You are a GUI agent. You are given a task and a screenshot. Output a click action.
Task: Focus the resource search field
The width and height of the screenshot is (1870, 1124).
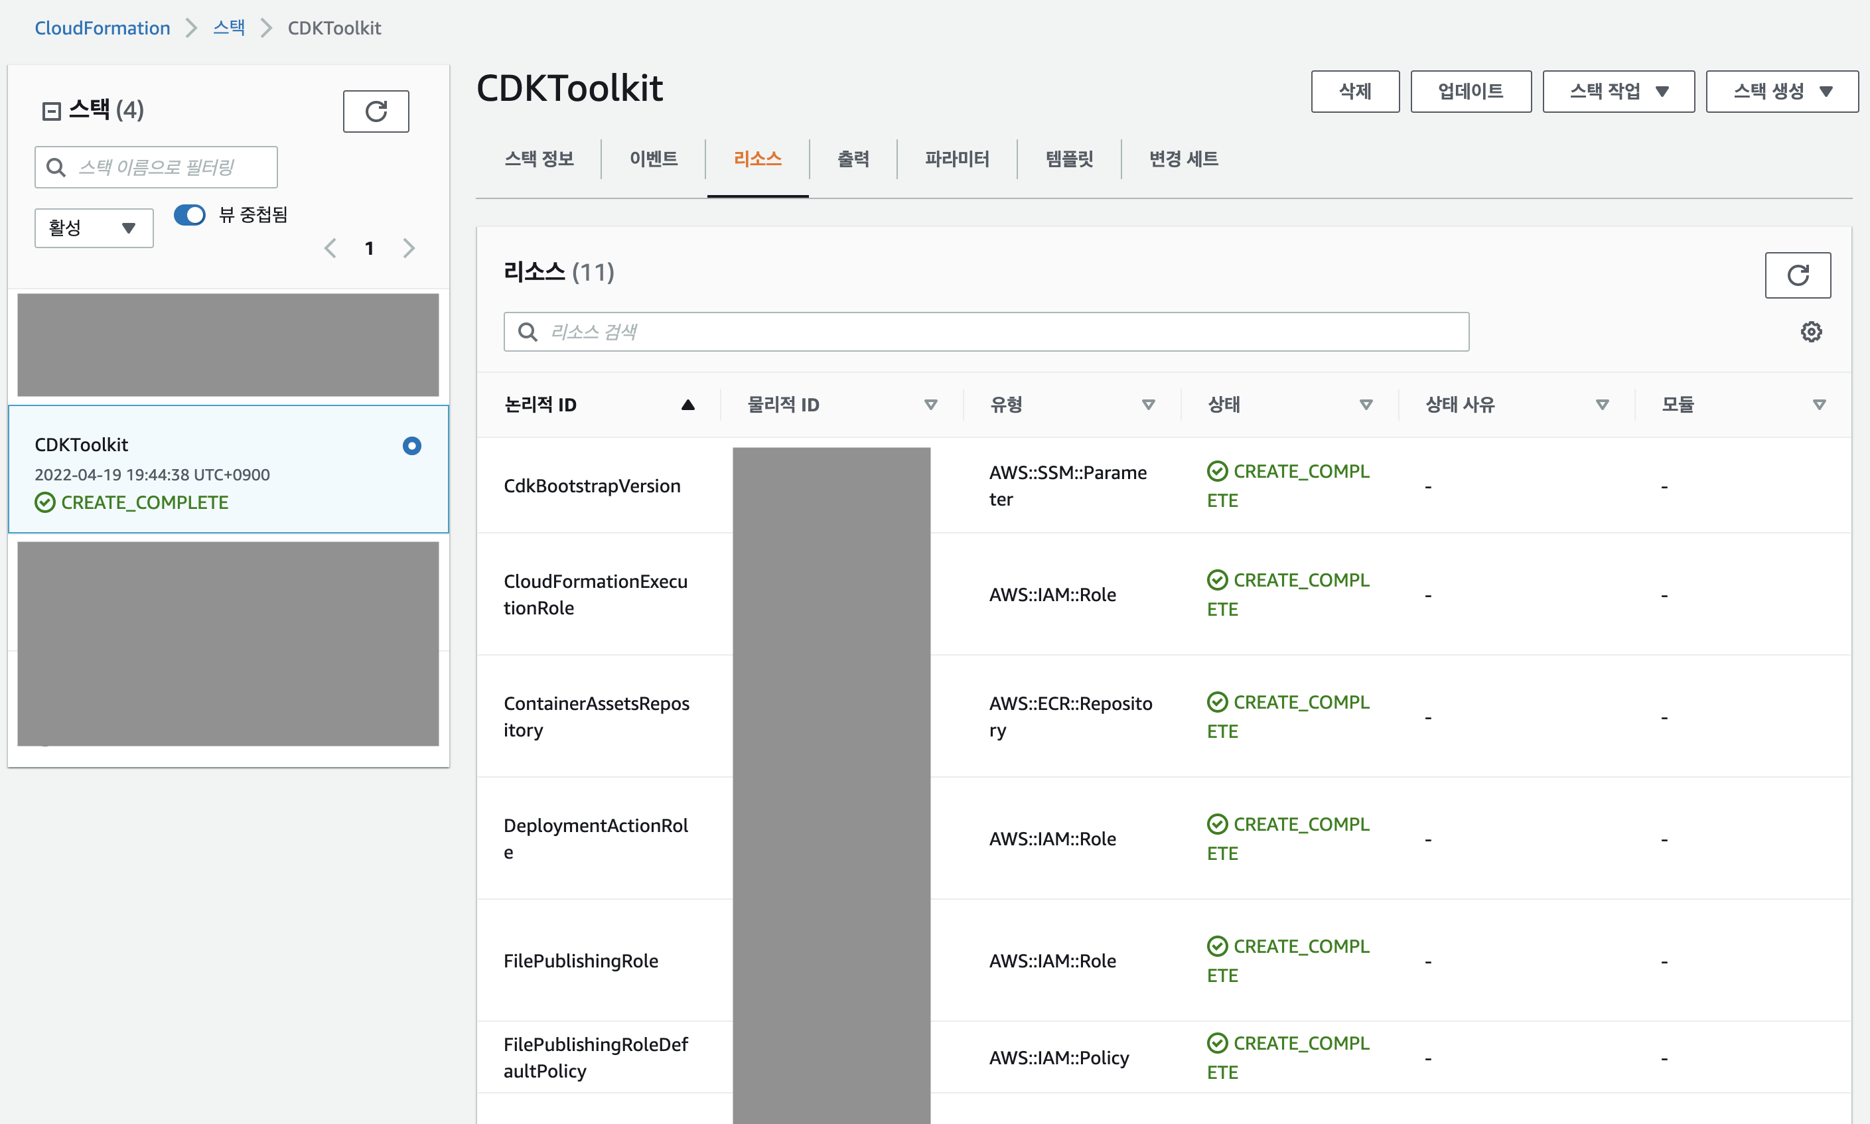click(985, 332)
